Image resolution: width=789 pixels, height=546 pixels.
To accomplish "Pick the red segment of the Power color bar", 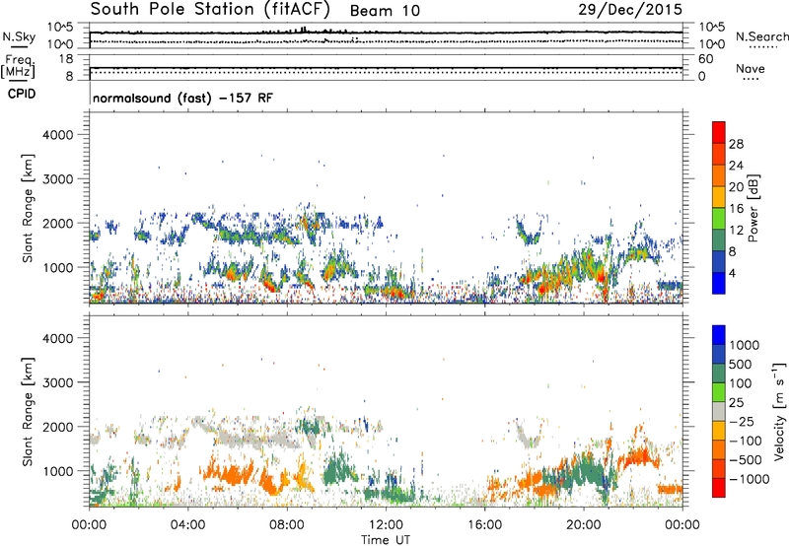I will [x=719, y=132].
